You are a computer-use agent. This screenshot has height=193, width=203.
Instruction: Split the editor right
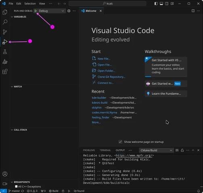click(x=193, y=11)
